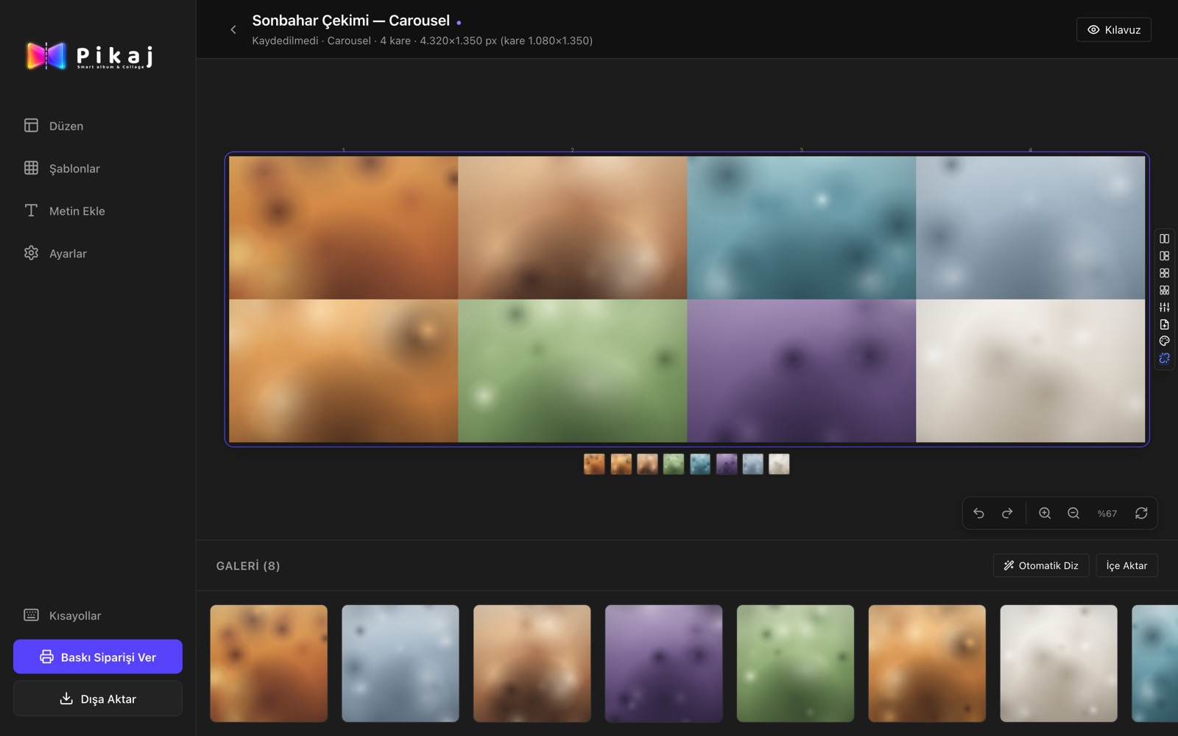The height and width of the screenshot is (736, 1178).
Task: Select the two-column layout icon
Action: click(x=1164, y=238)
